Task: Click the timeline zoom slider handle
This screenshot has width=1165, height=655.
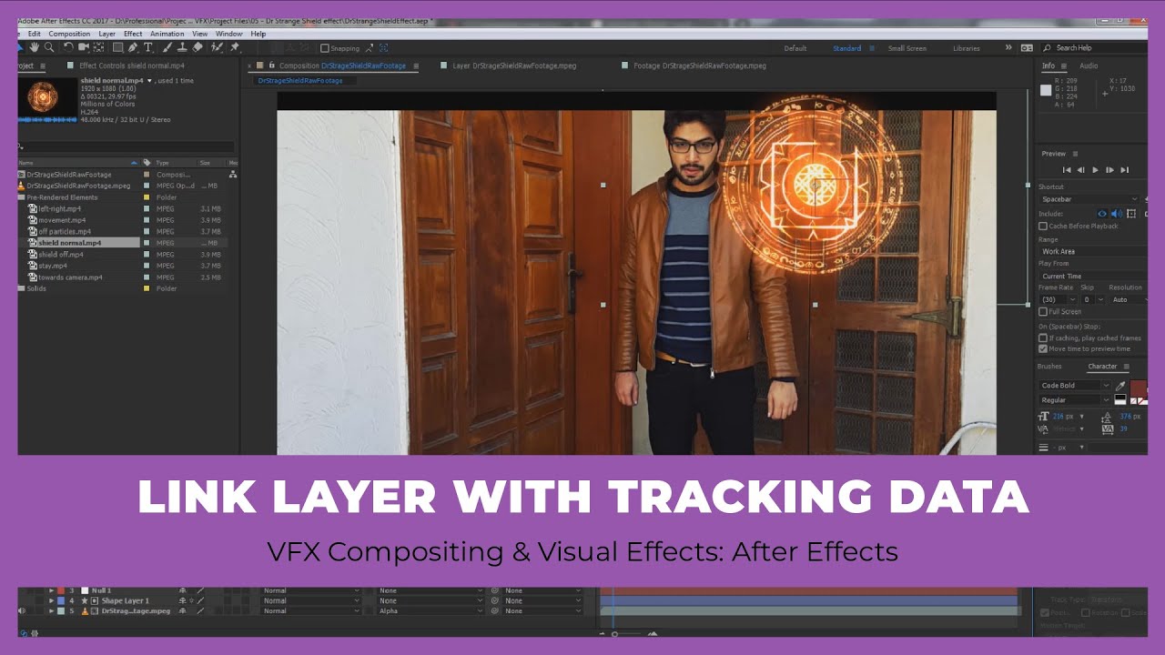Action: (x=614, y=633)
